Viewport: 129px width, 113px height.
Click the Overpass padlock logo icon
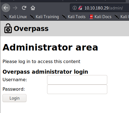8,28
